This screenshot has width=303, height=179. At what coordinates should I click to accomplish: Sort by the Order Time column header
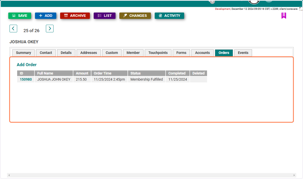coord(109,73)
